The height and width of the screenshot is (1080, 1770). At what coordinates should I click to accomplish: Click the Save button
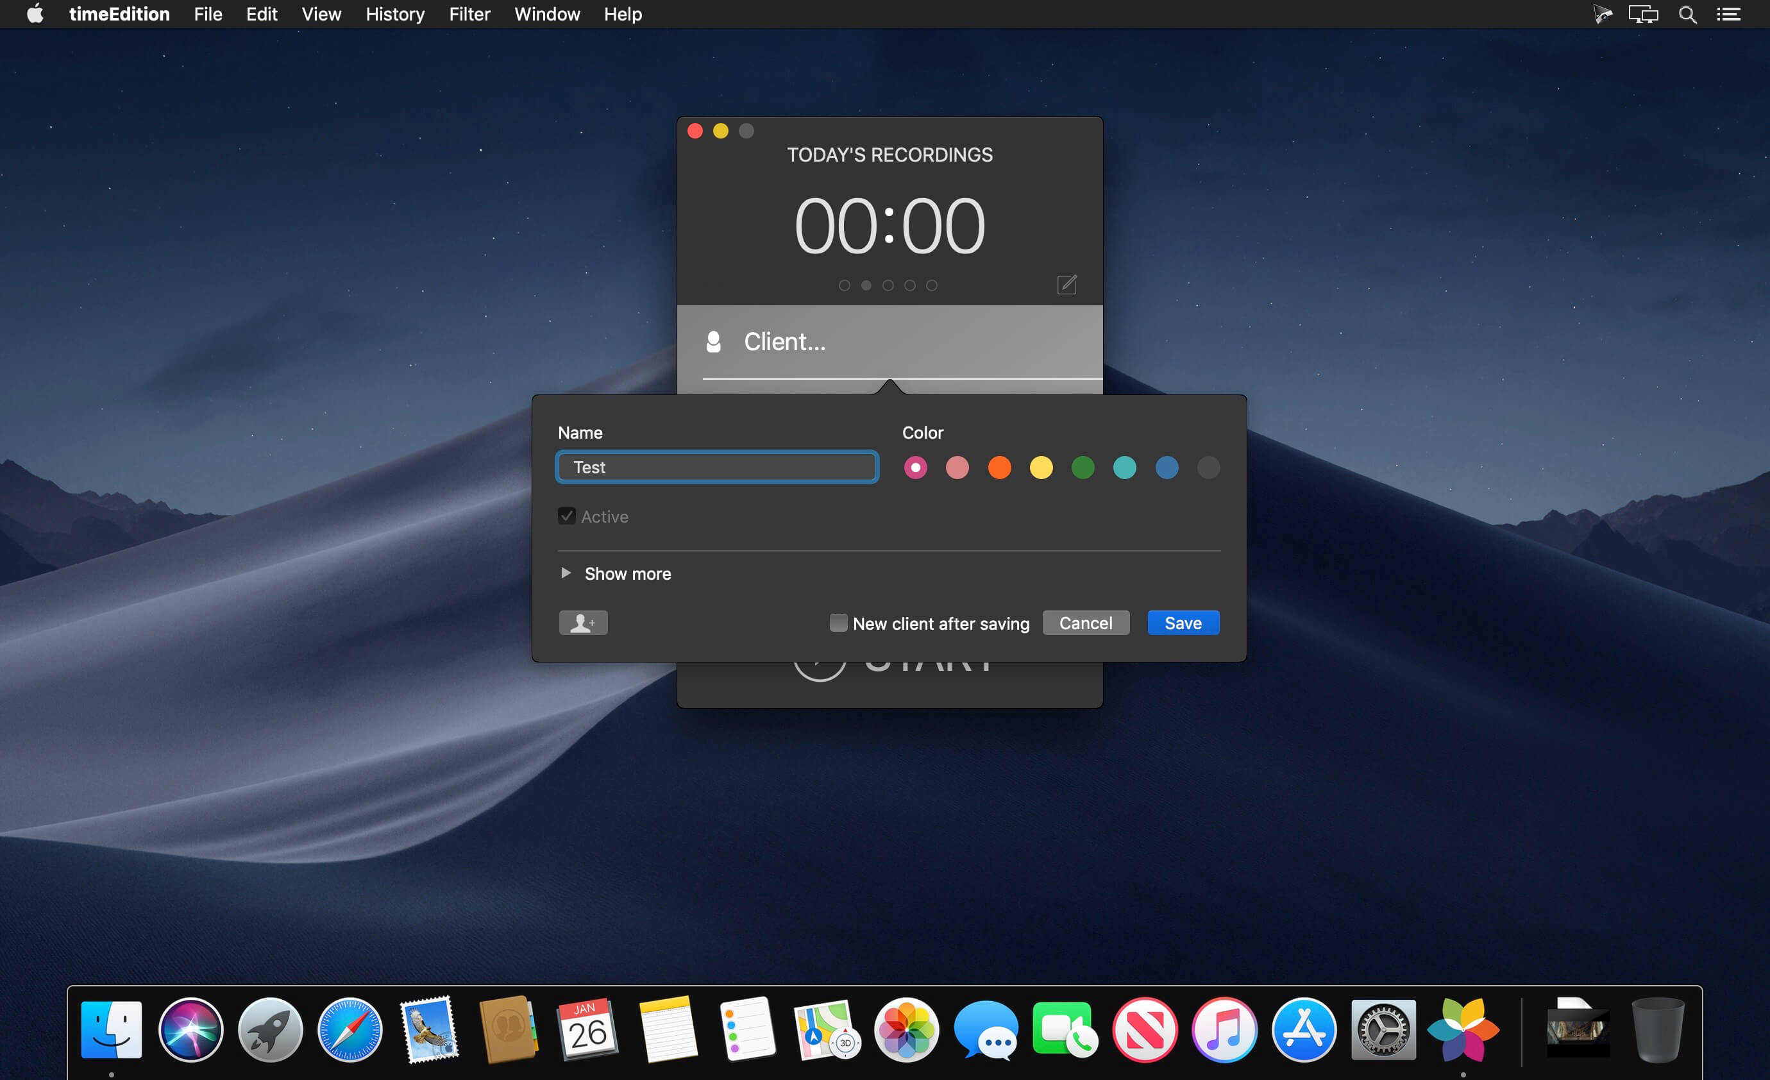click(1183, 623)
